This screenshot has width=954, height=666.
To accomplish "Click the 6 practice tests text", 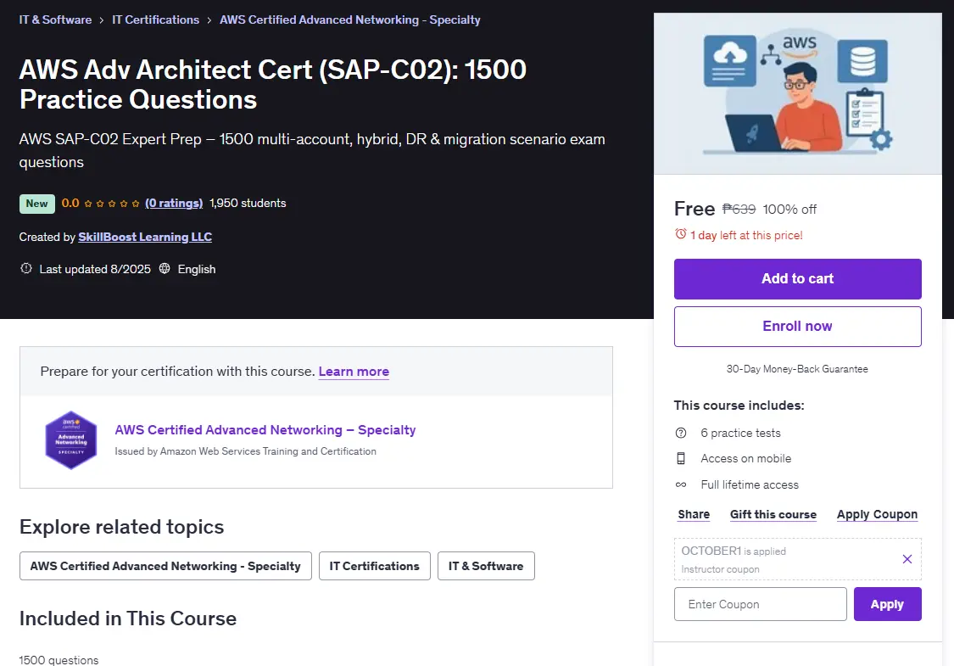I will coord(740,433).
